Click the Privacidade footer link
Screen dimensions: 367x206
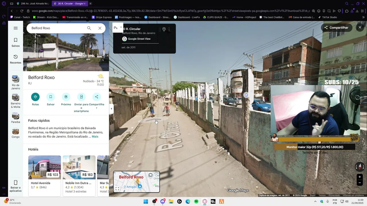point(334,195)
